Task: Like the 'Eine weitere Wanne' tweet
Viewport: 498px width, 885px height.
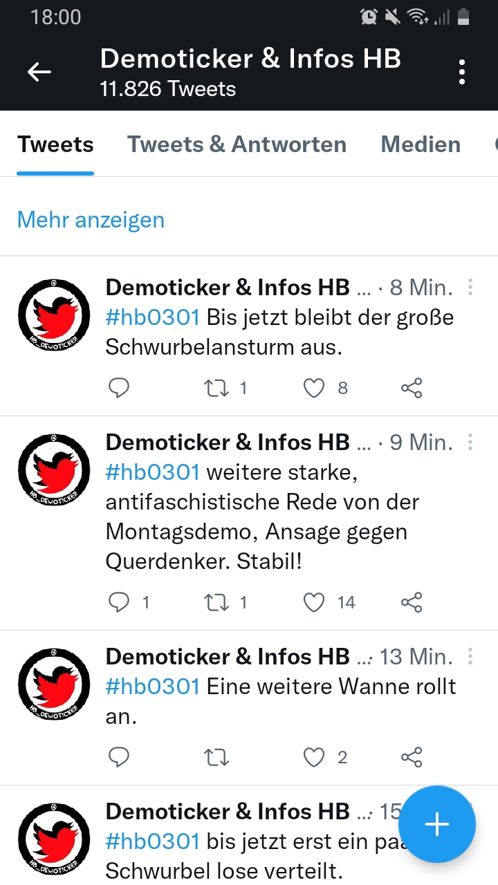Action: tap(315, 758)
